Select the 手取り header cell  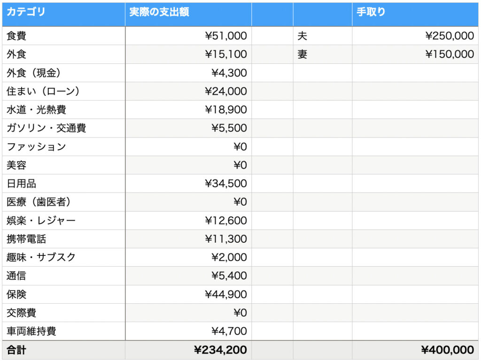415,14
